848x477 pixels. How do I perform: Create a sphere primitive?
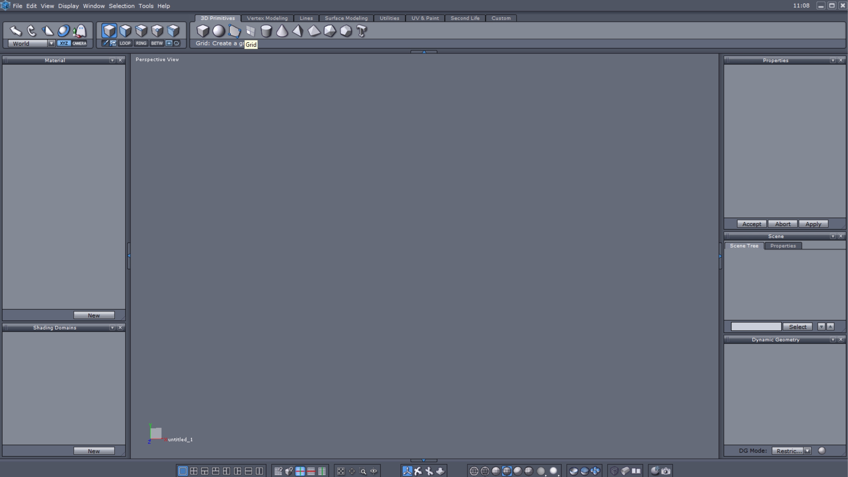(x=219, y=31)
